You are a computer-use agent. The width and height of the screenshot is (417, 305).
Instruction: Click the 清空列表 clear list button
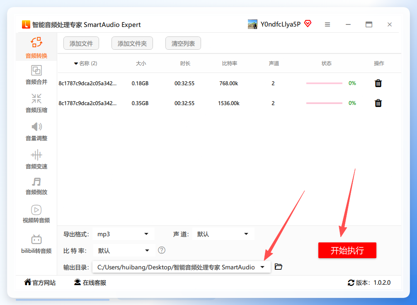point(183,44)
